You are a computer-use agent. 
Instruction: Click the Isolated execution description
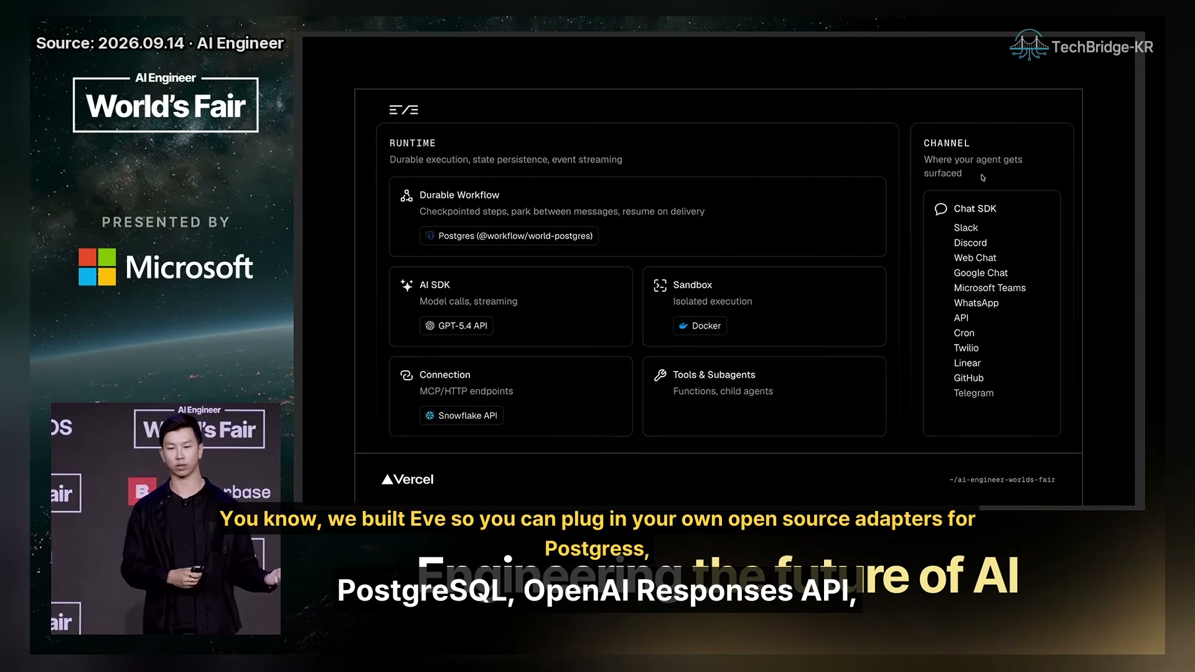pos(713,301)
